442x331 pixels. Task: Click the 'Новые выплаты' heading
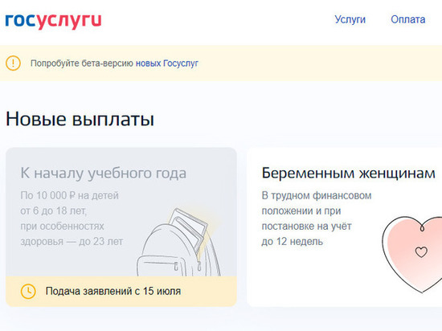80,119
